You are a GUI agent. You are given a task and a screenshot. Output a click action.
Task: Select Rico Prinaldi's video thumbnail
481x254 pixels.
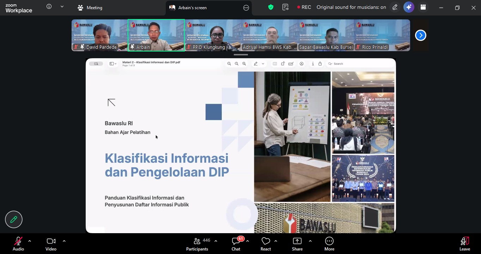tap(382, 35)
